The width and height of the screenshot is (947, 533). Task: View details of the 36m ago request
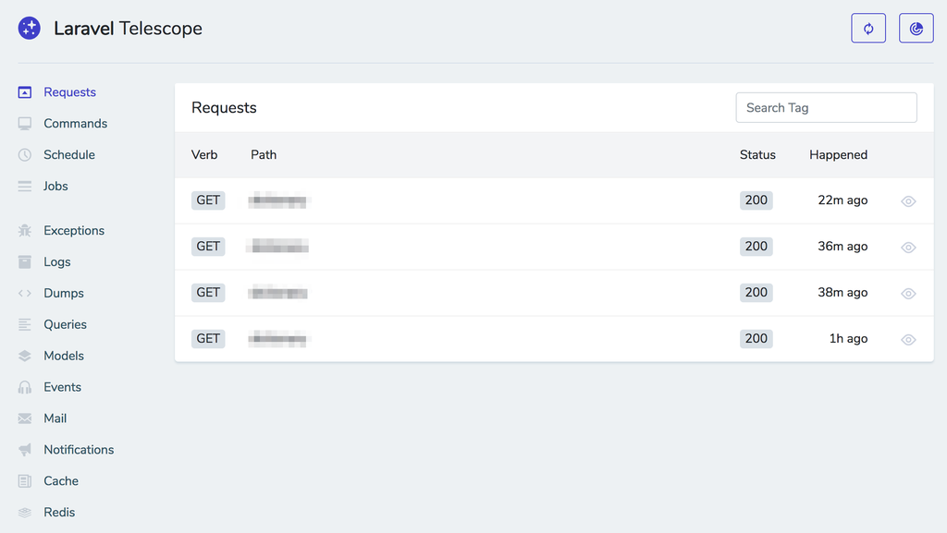click(908, 248)
